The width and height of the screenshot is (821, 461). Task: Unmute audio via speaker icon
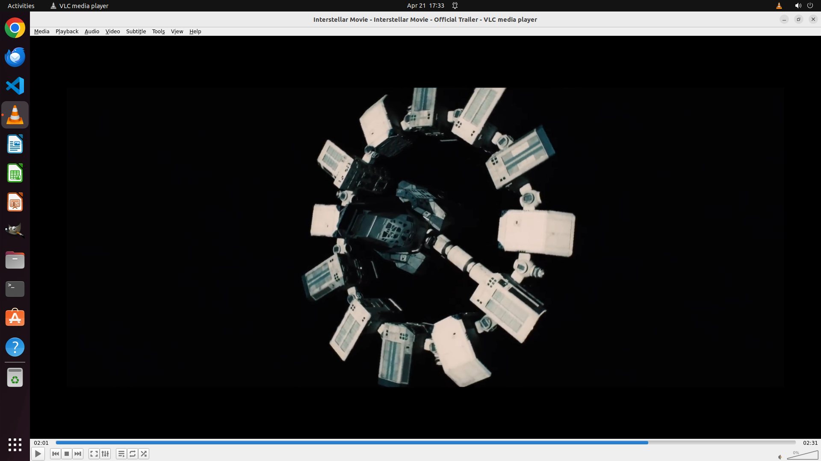coord(780,457)
